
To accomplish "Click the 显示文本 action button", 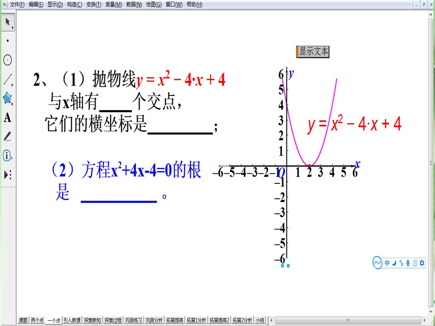I will coord(313,52).
